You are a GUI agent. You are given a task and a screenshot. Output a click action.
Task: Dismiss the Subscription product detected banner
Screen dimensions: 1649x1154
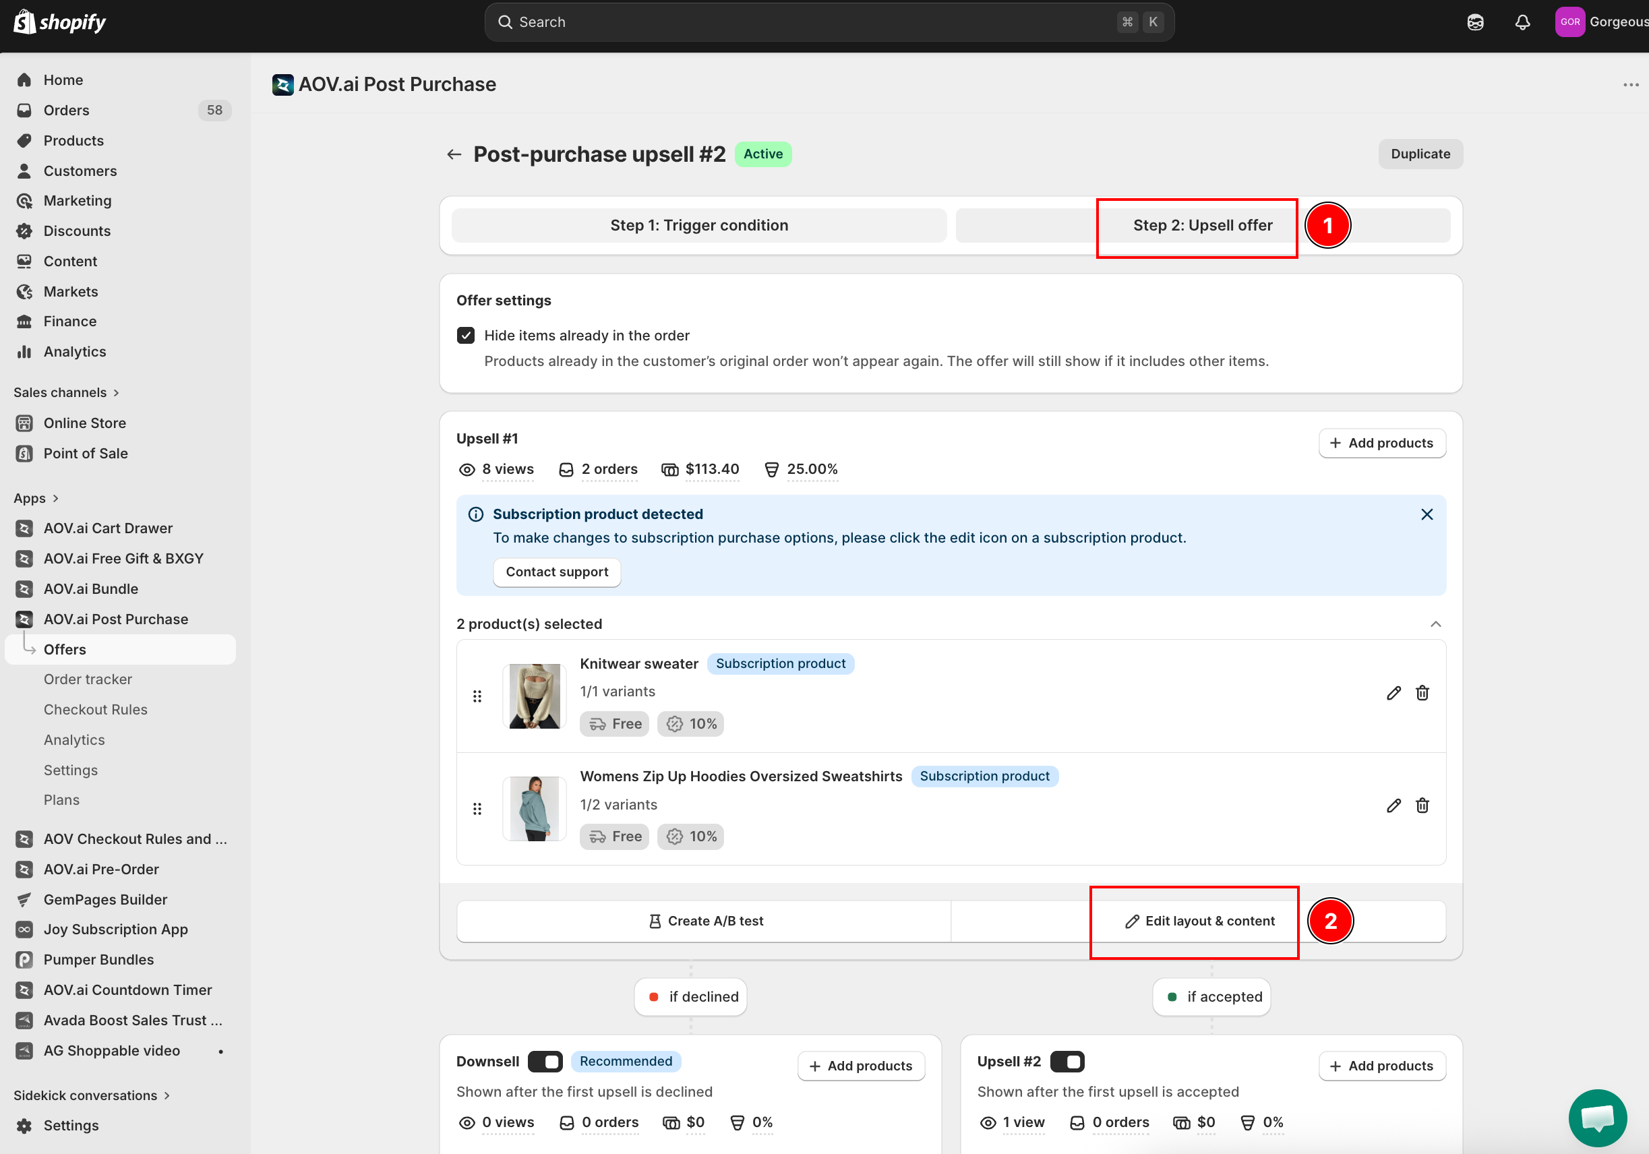(1427, 514)
